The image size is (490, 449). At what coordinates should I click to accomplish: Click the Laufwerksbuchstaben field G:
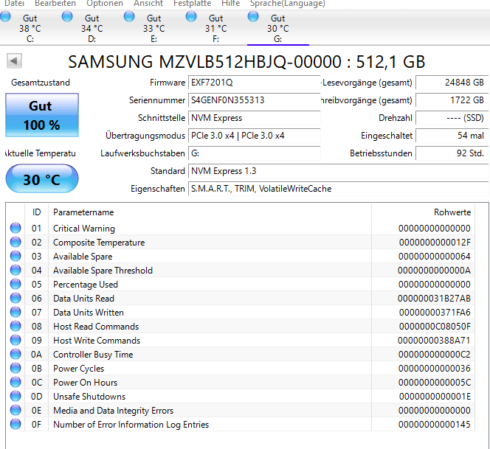tap(255, 153)
